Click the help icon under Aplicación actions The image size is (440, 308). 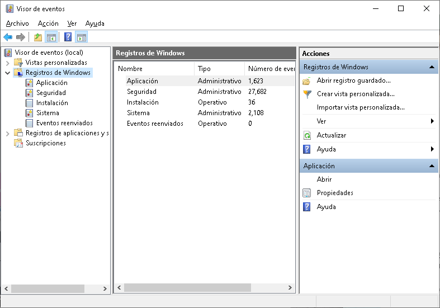tap(307, 207)
